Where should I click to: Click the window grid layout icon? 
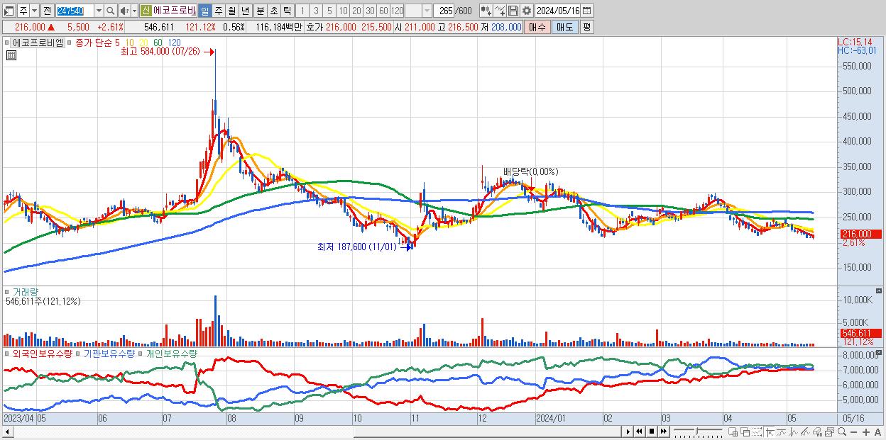(x=733, y=431)
